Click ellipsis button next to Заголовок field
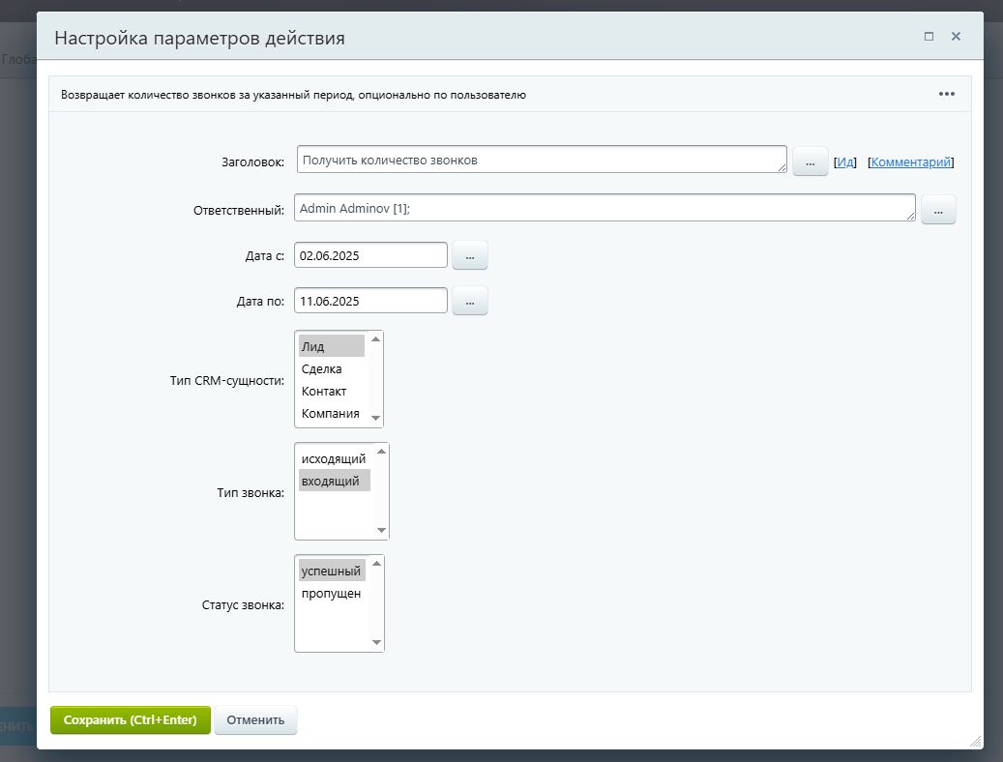The image size is (1003, 762). [810, 161]
